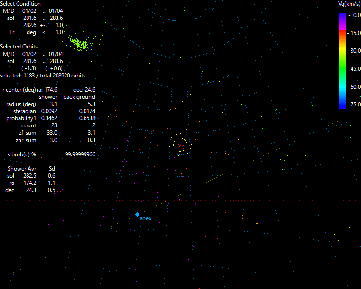Viewport: 361px width, 289px height.
Task: Click the Vg(km/s) color scale bar
Action: (342, 61)
